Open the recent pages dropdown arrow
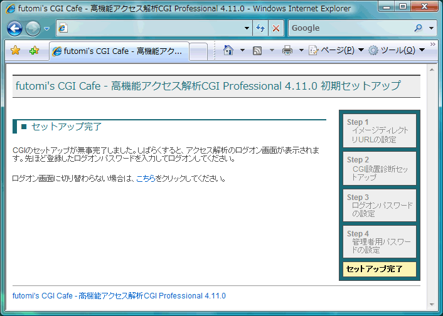This screenshot has width=443, height=316. 47,28
